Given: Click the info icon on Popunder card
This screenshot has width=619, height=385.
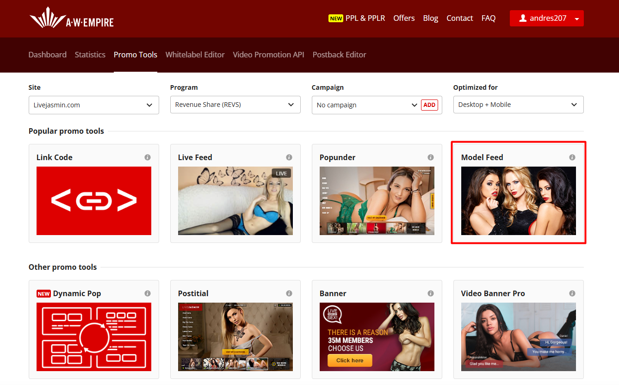Looking at the screenshot, I should (x=431, y=157).
